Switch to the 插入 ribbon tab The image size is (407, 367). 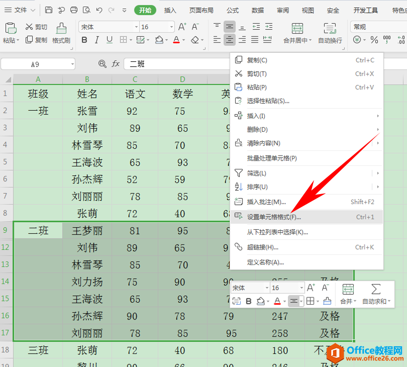click(x=170, y=10)
